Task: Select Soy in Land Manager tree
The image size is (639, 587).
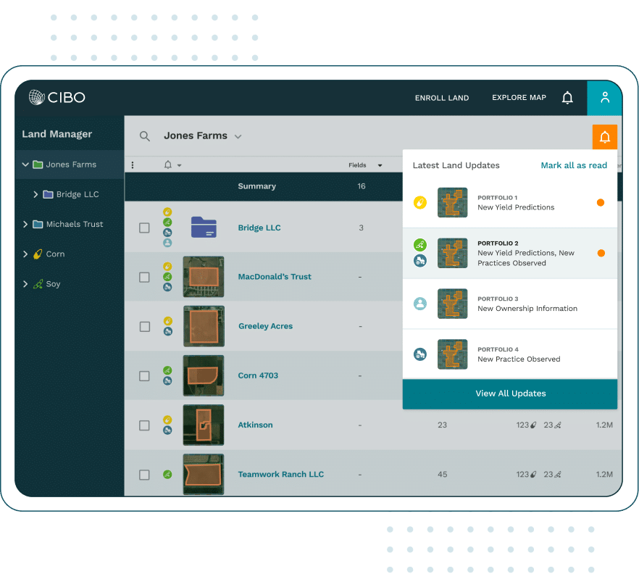Action: (53, 284)
